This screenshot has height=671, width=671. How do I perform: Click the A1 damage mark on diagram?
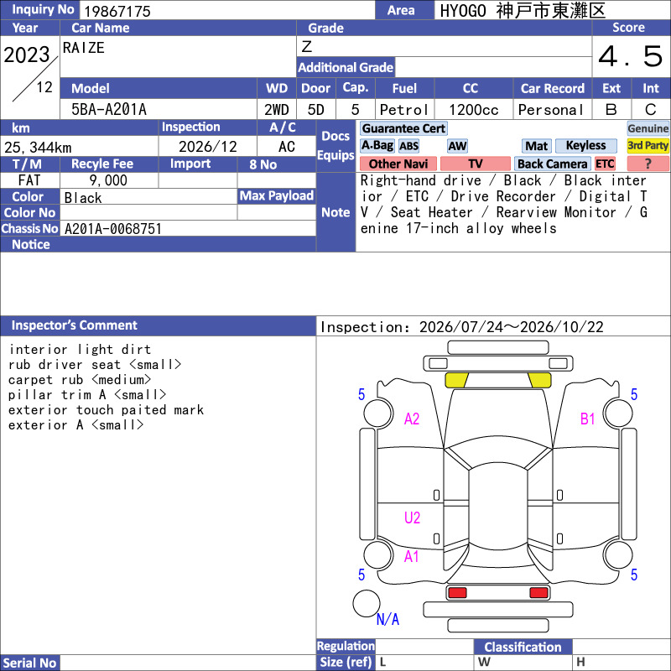tap(411, 556)
